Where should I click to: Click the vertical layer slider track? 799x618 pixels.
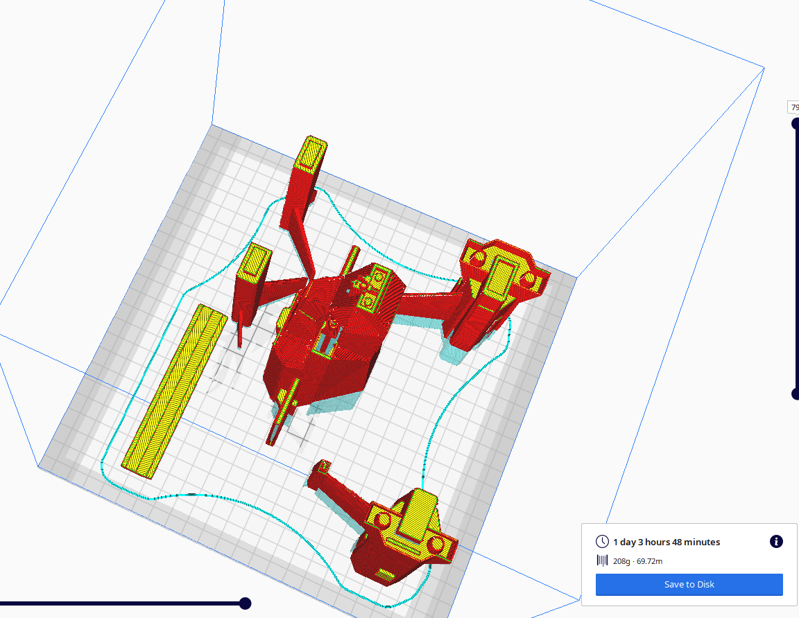click(796, 256)
